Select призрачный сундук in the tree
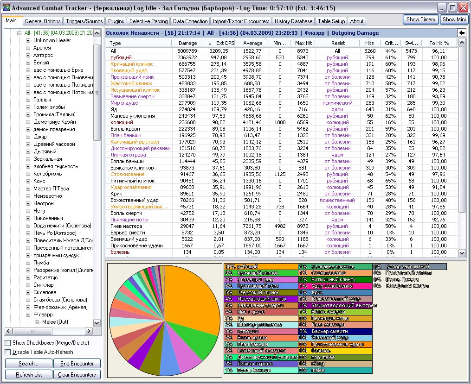This screenshot has height=384, width=471. coord(56,255)
